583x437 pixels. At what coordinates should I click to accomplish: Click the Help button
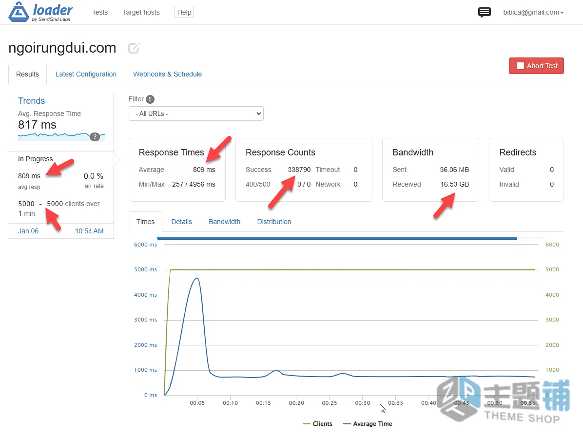pyautogui.click(x=184, y=12)
